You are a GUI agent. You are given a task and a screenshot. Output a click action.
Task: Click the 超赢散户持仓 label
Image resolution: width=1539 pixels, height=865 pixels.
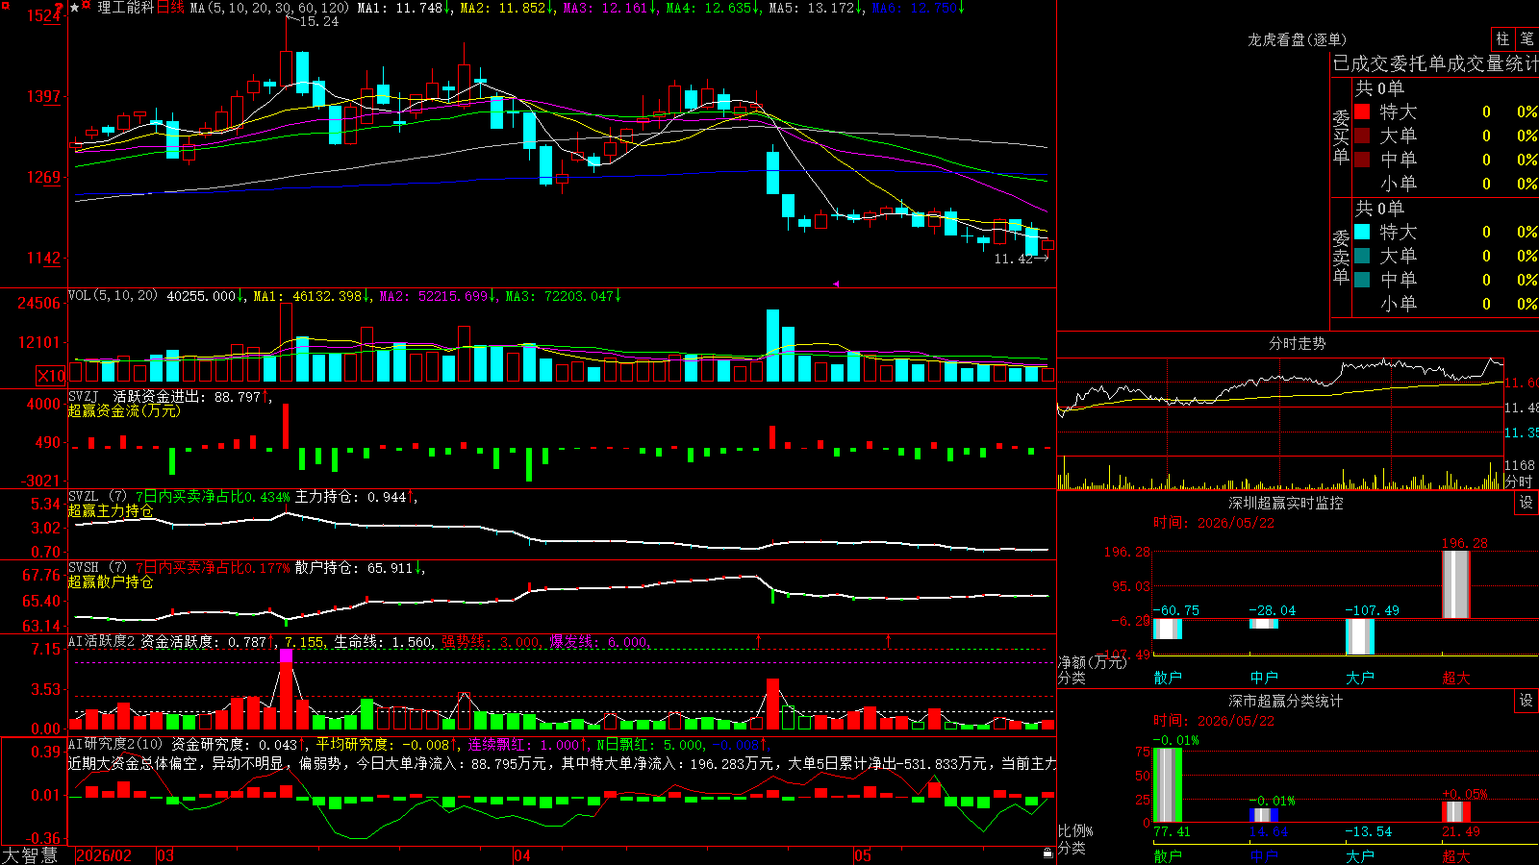click(111, 582)
